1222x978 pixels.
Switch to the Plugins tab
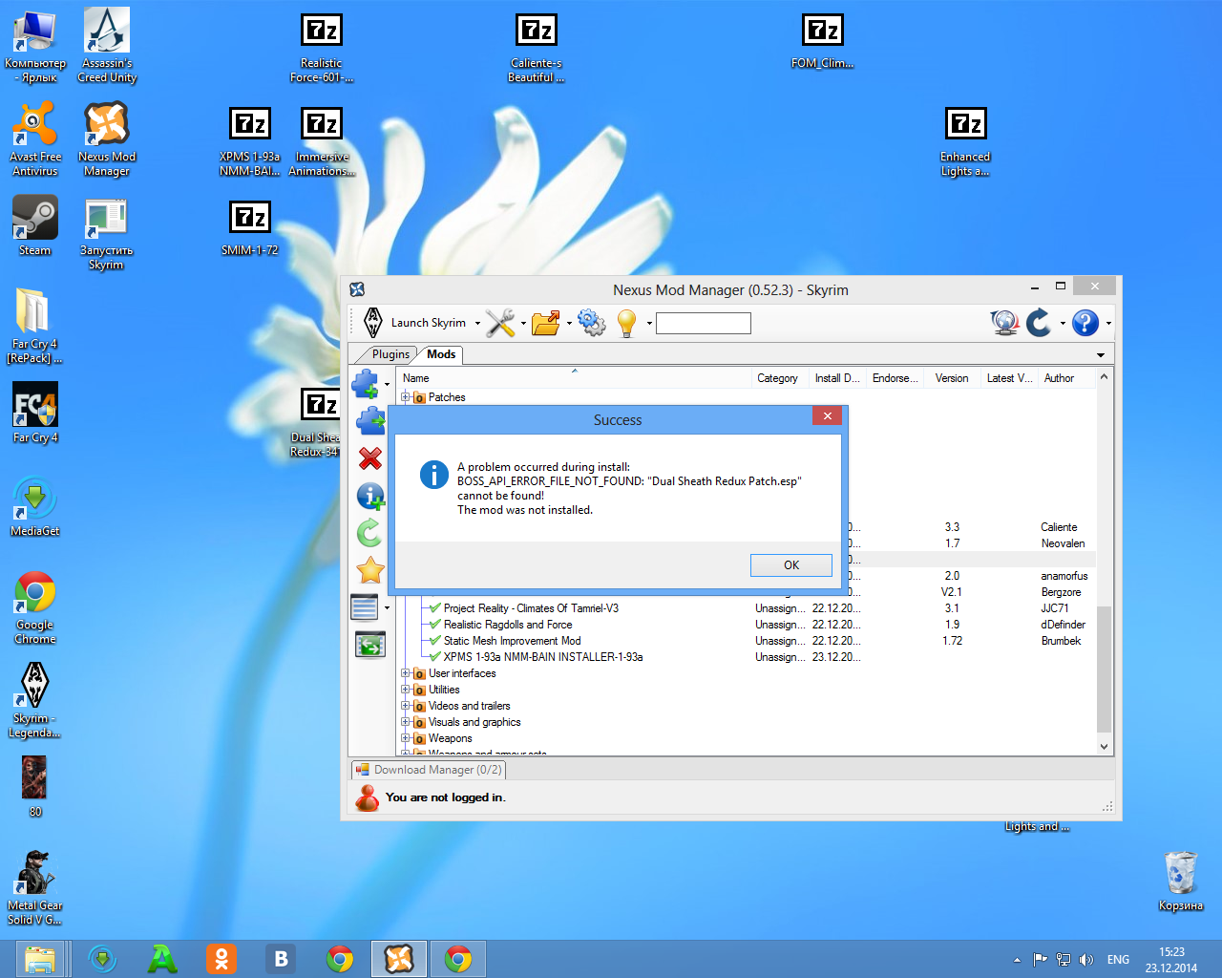coord(390,354)
